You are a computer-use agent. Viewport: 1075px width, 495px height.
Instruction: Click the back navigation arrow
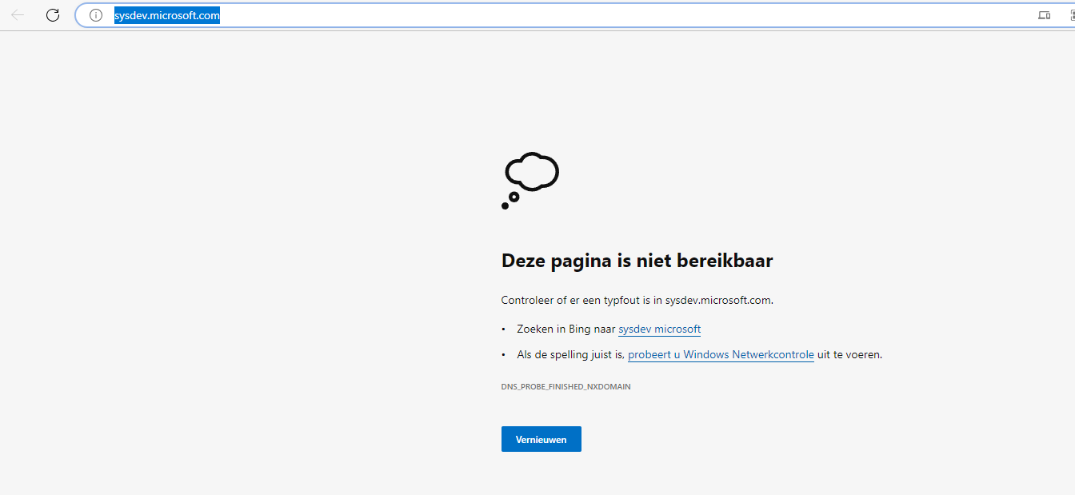click(18, 15)
